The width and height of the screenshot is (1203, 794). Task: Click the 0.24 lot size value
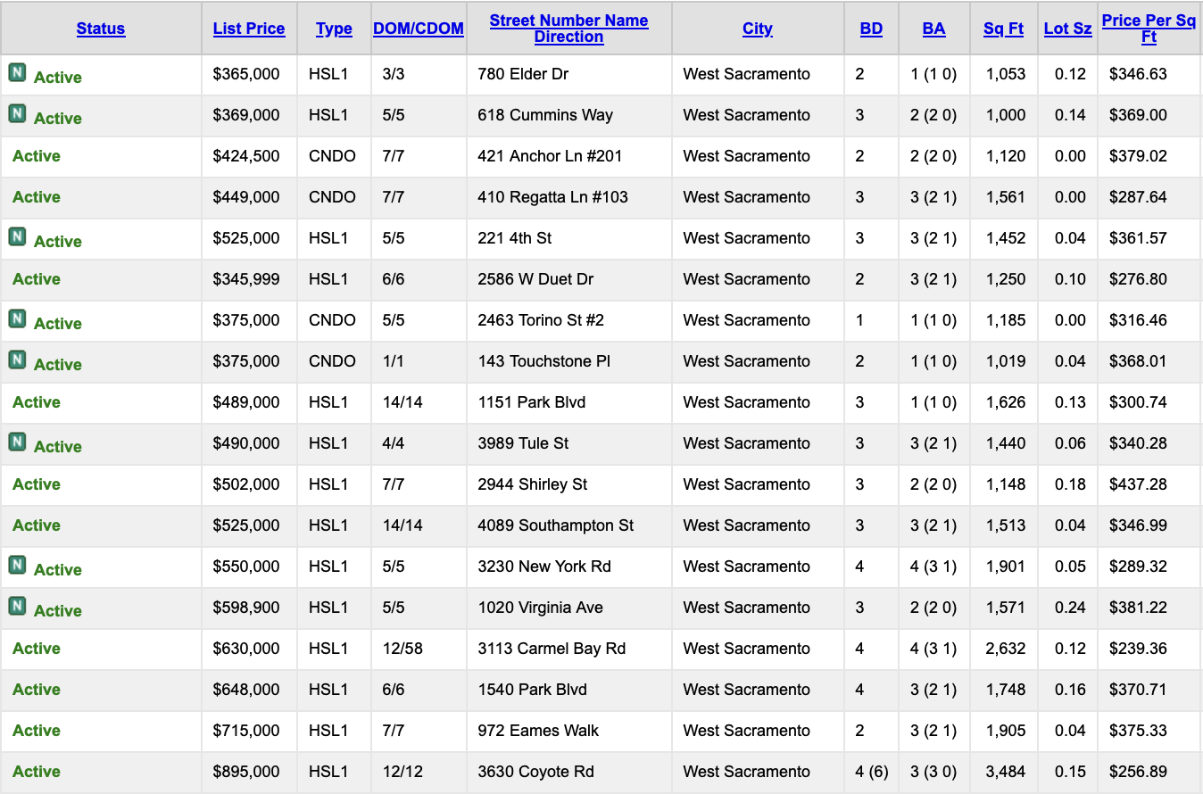click(1070, 608)
